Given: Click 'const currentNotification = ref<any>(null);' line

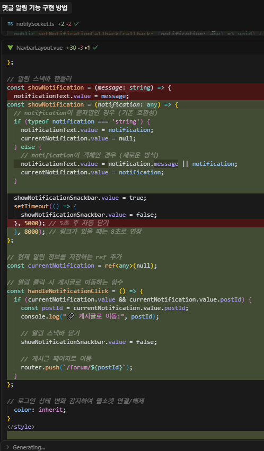Looking at the screenshot, I should pos(82,266).
